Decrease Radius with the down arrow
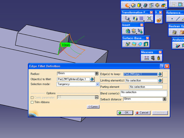Screen dimensions: 184x138 tap(97, 74)
